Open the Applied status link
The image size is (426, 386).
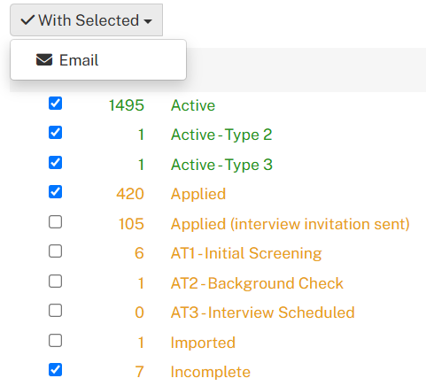point(198,194)
